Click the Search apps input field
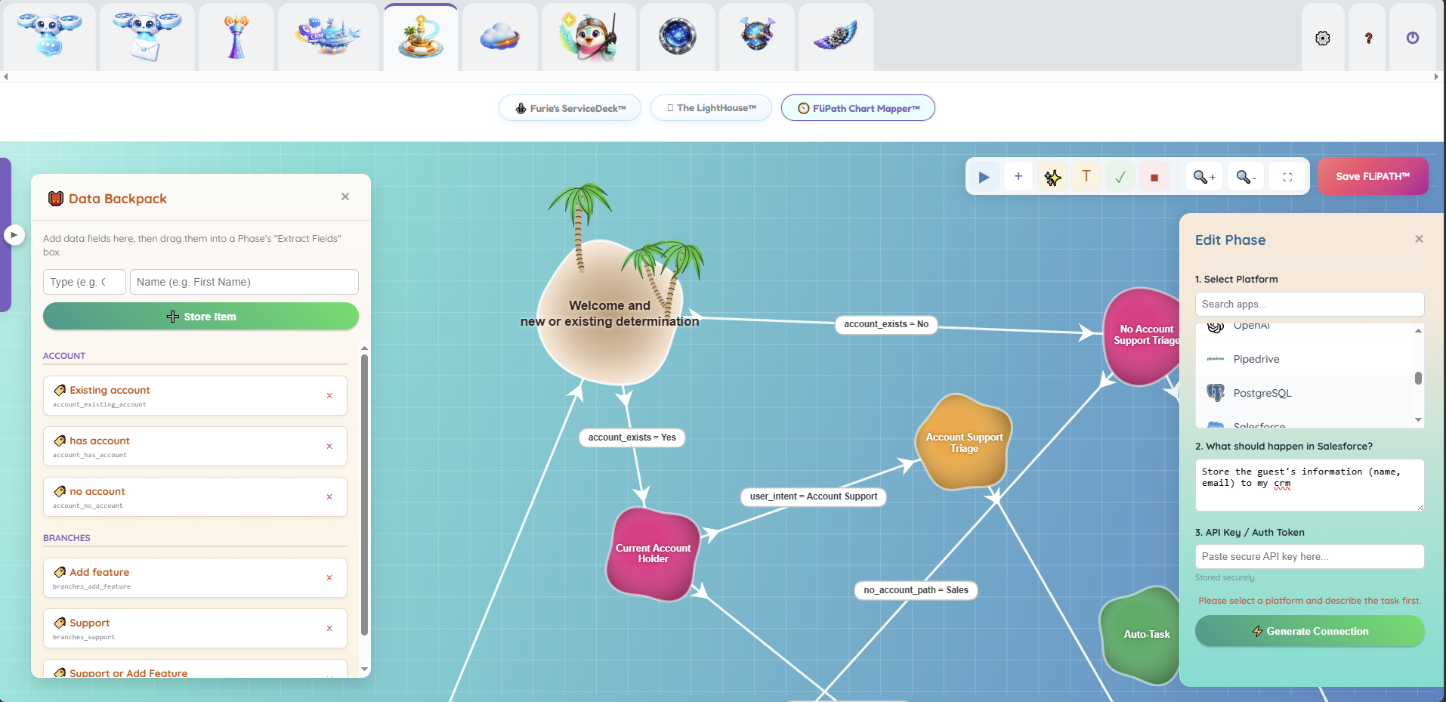This screenshot has height=702, width=1446. point(1309,304)
